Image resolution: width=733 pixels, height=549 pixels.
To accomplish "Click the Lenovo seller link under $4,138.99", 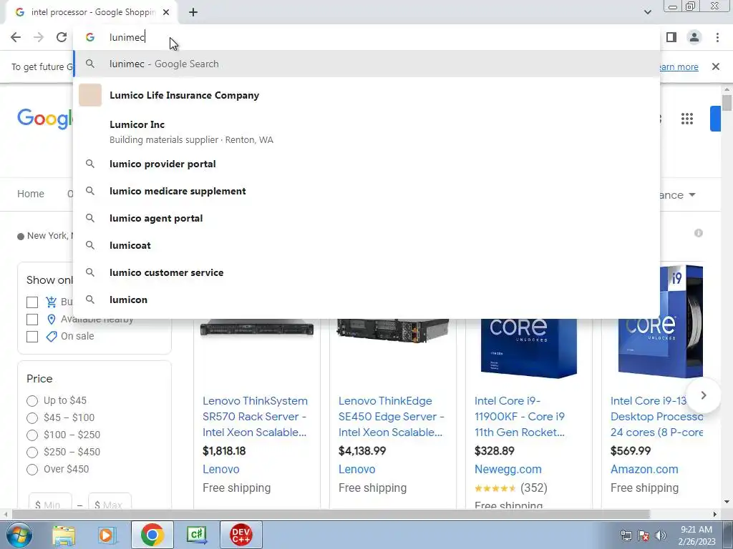I will coord(356,469).
